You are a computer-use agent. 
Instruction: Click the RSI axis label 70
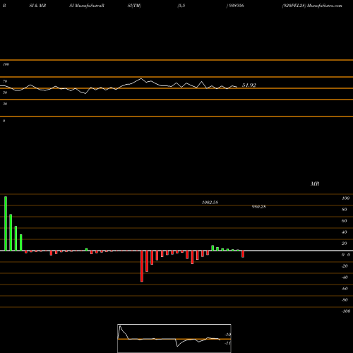click(x=5, y=81)
